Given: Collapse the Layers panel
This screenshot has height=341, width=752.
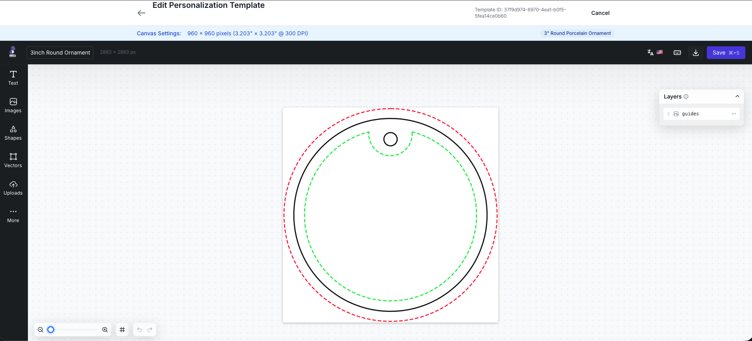Looking at the screenshot, I should tap(737, 97).
